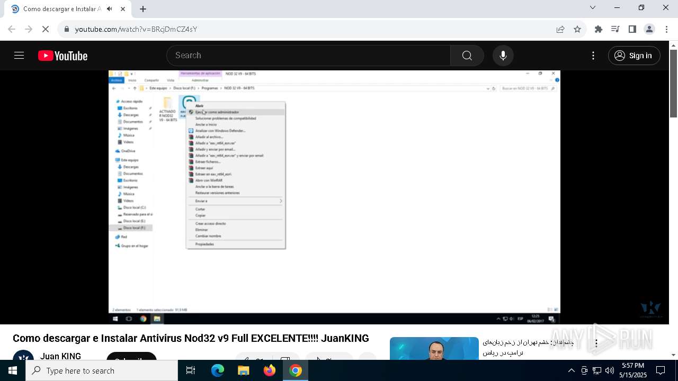Click into the YouTube Search field
The width and height of the screenshot is (678, 381).
[x=309, y=56]
